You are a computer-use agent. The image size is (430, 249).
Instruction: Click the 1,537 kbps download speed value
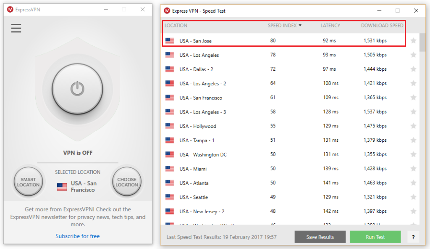click(375, 111)
